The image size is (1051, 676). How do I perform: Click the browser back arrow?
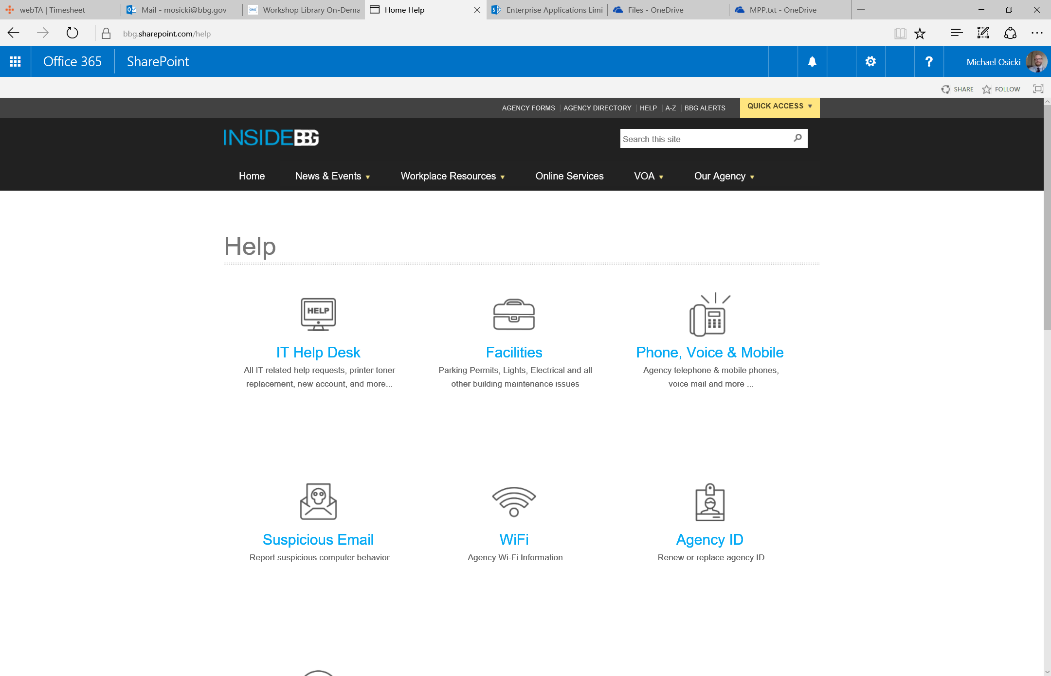pos(14,34)
